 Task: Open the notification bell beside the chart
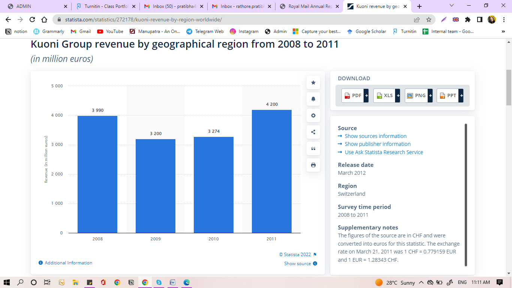click(313, 99)
